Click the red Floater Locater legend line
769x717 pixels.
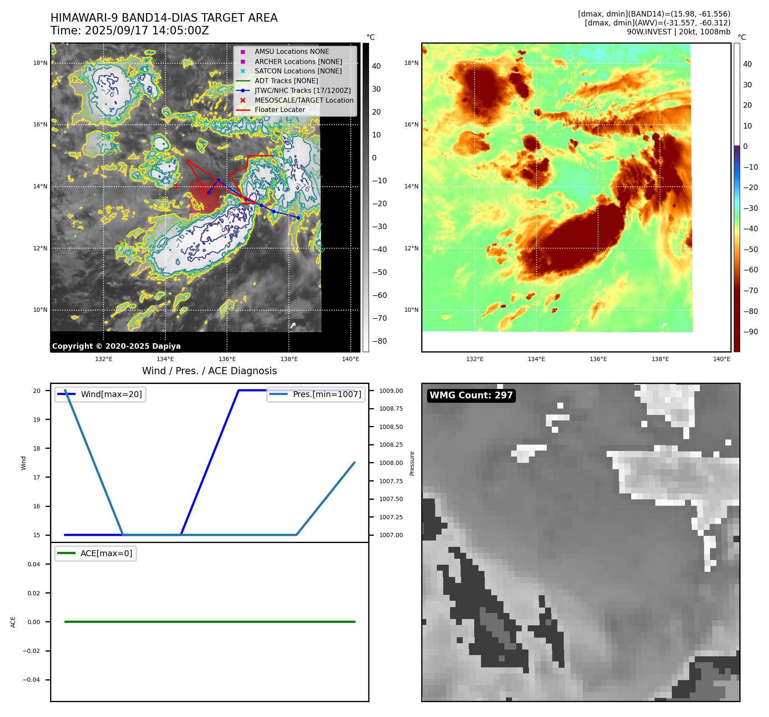point(243,110)
